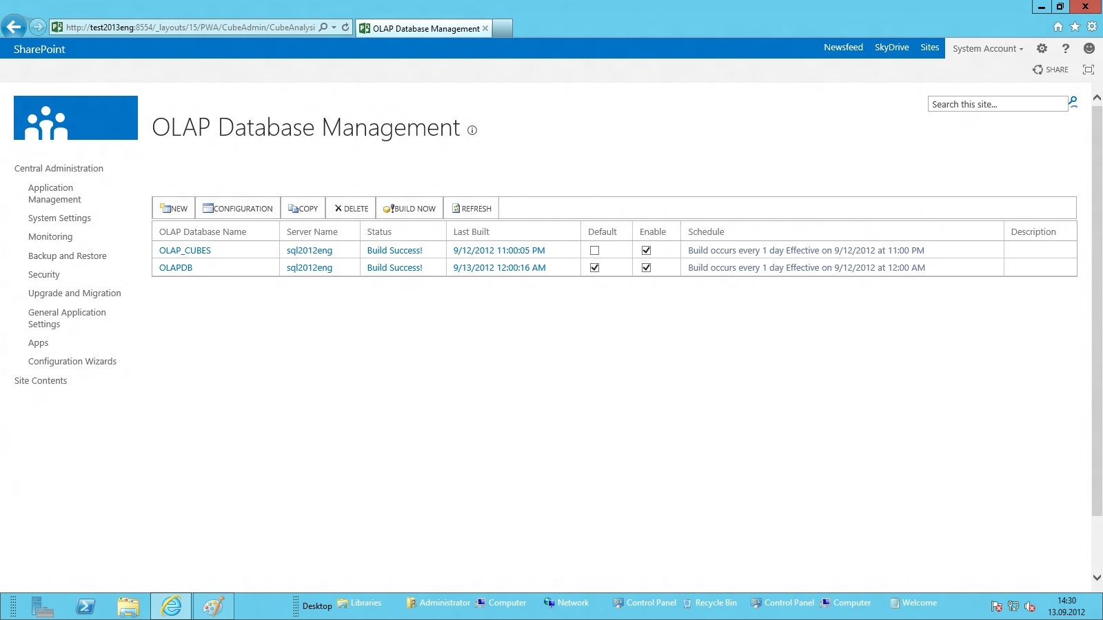Open the SharePoint settings gear icon
The height and width of the screenshot is (620, 1103).
click(x=1042, y=48)
